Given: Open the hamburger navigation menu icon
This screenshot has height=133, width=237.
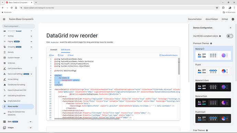Looking at the screenshot, I should click(4, 19).
